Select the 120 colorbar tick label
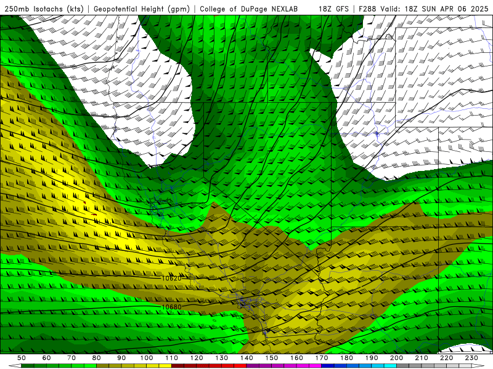The width and height of the screenshot is (493, 369). pyautogui.click(x=197, y=358)
